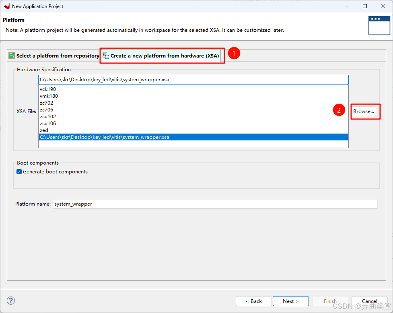
Task: Pick zcu102 from the hardware list
Action: [193, 117]
